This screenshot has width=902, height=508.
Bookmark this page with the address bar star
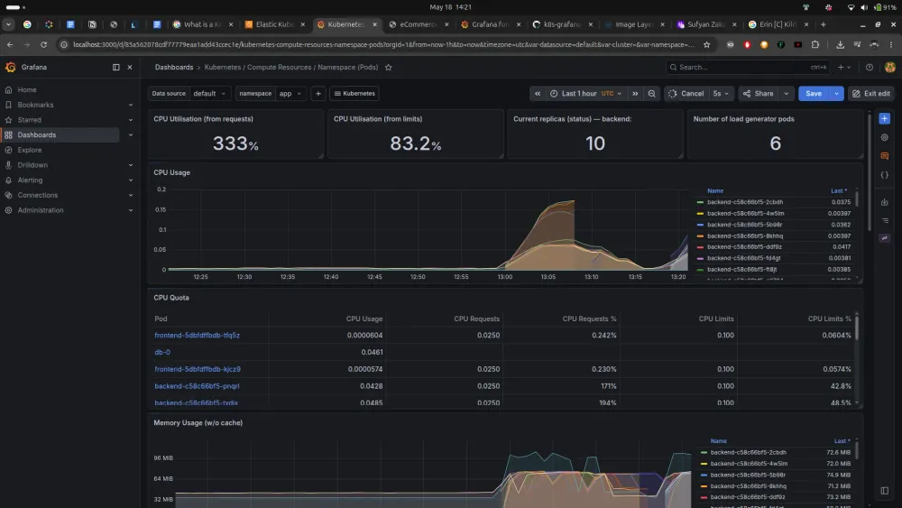coord(707,45)
